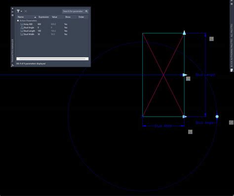Click expression 50 for Stud Width
The width and height of the screenshot is (234, 196).
[x=39, y=34]
